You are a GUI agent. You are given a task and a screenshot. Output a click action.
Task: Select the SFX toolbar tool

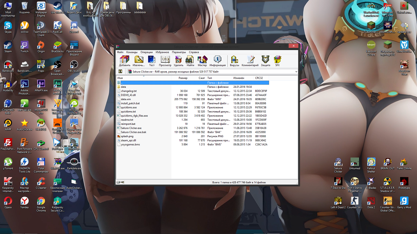277,61
